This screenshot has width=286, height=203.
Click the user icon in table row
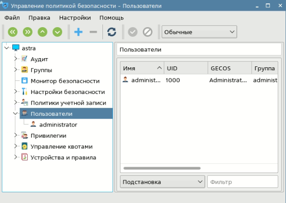(x=125, y=80)
